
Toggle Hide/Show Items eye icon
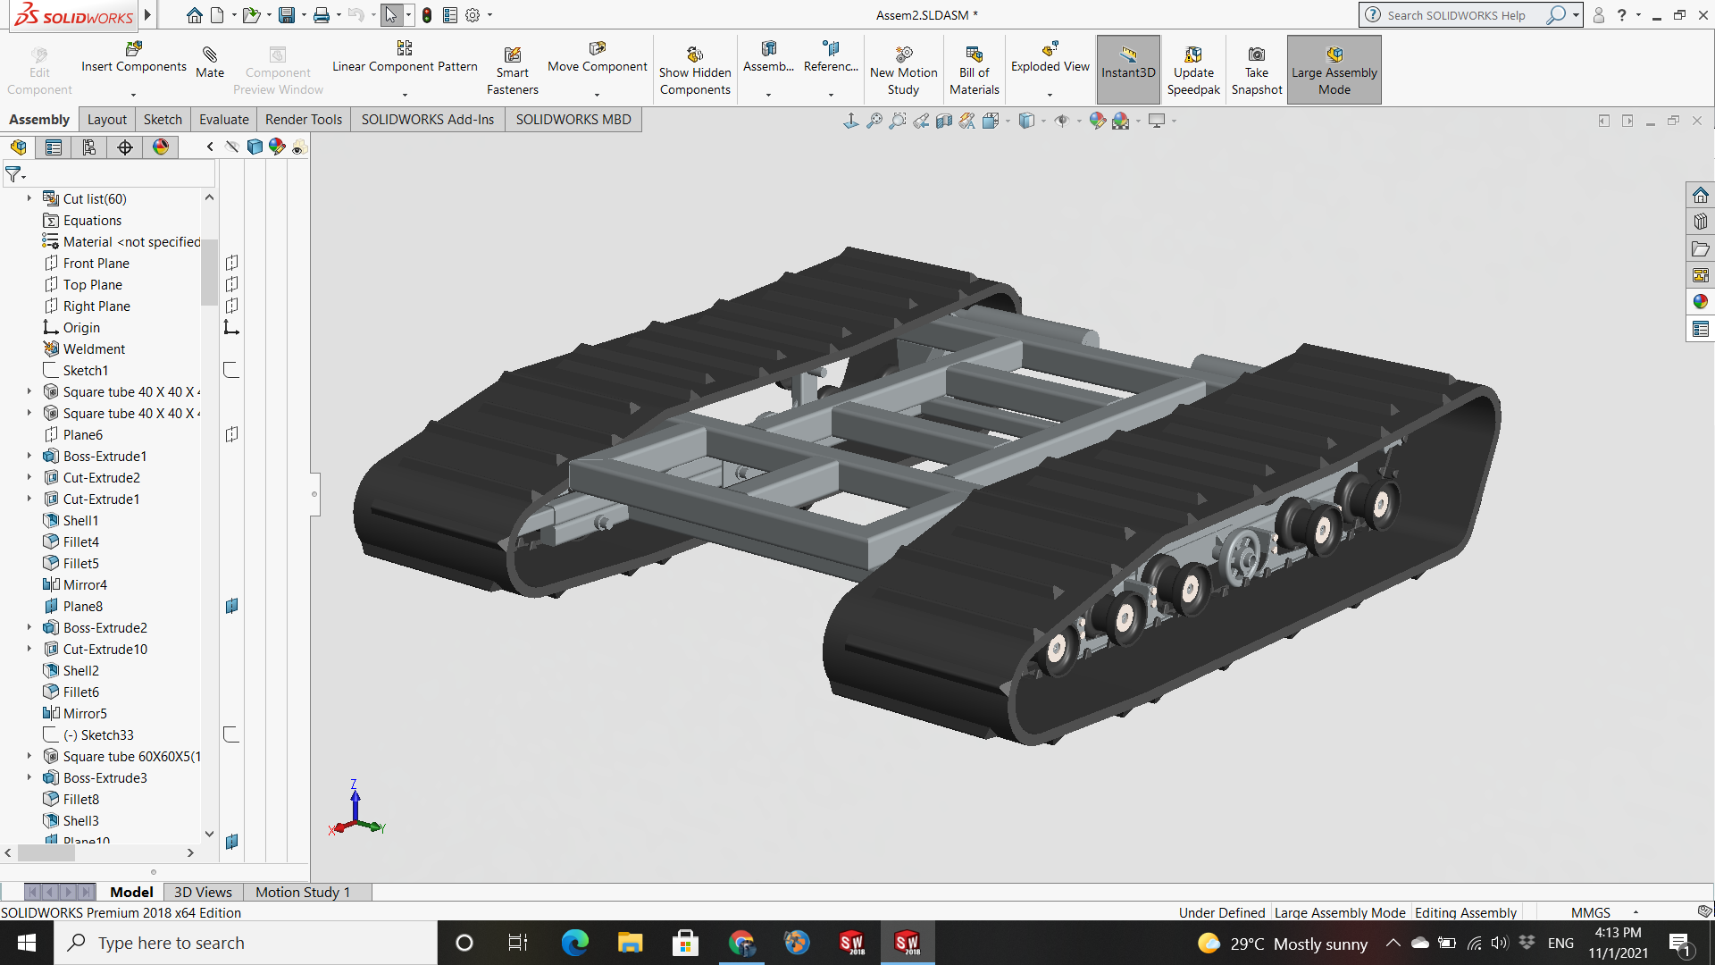point(1062,121)
